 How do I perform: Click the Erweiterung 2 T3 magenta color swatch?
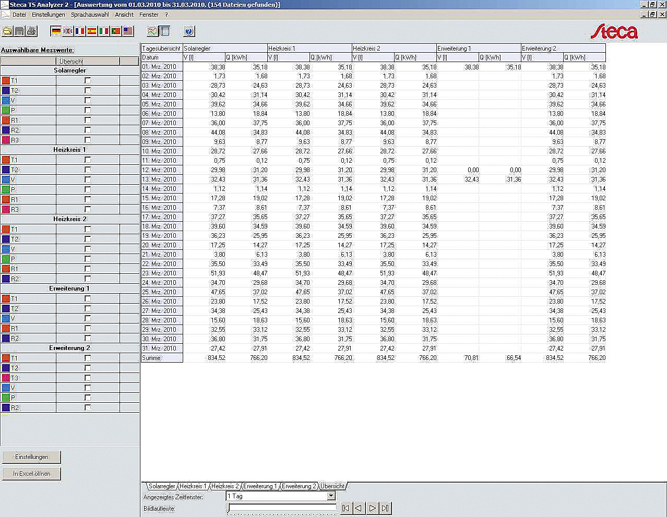click(x=6, y=378)
